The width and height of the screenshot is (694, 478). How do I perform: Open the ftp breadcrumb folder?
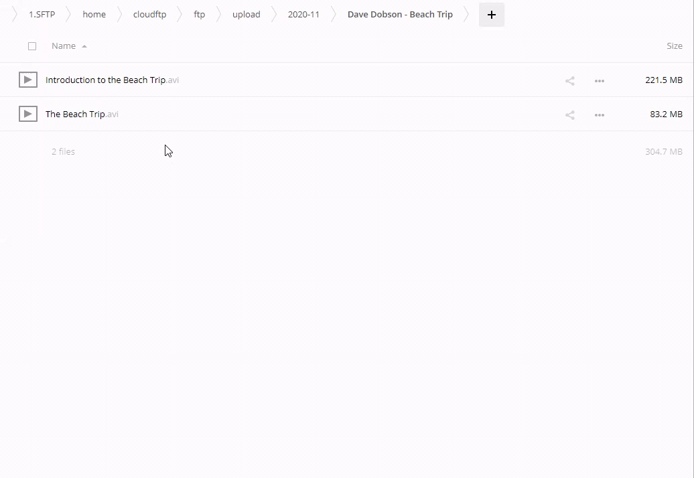click(199, 15)
